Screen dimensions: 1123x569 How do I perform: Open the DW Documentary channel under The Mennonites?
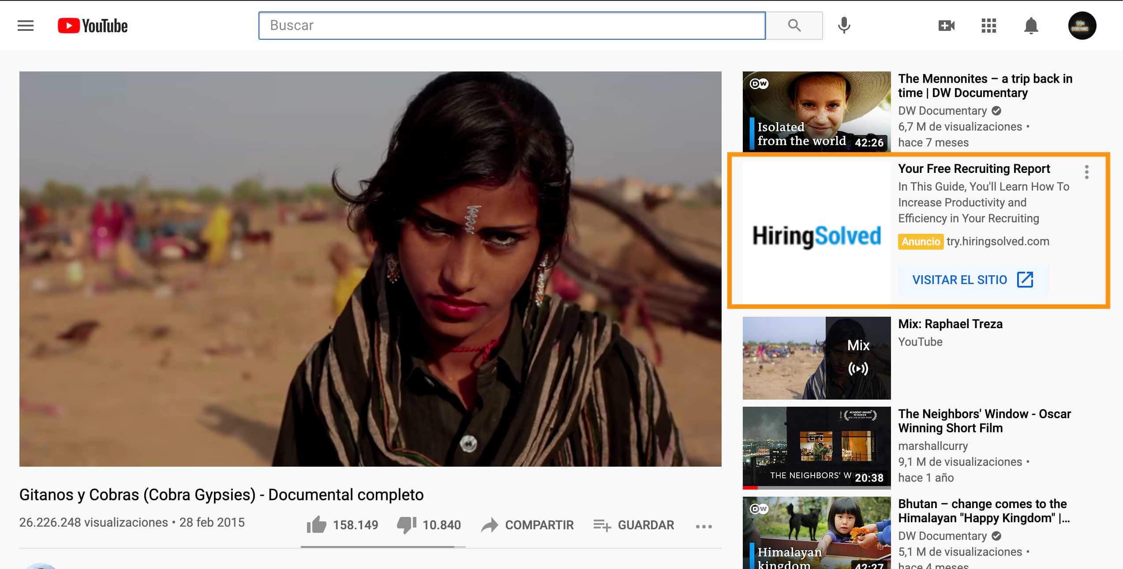[x=943, y=111]
